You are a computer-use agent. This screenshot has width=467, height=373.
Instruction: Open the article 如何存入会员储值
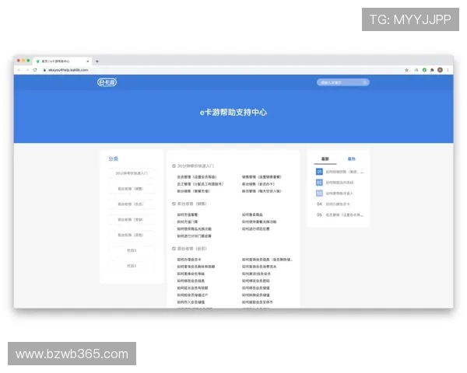point(191,302)
